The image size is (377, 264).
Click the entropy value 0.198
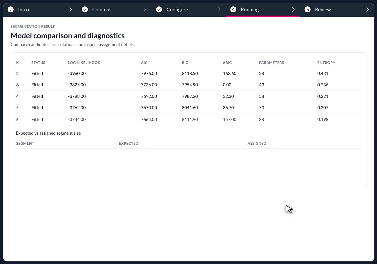[x=323, y=119]
